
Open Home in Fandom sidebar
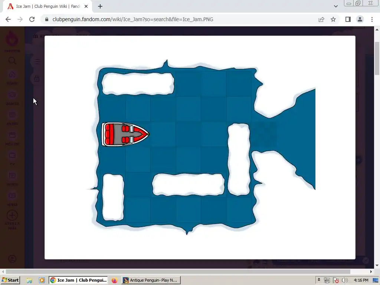pyautogui.click(x=12, y=78)
